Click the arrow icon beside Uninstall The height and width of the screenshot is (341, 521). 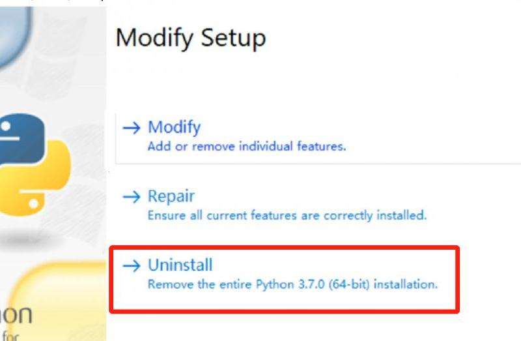(132, 265)
